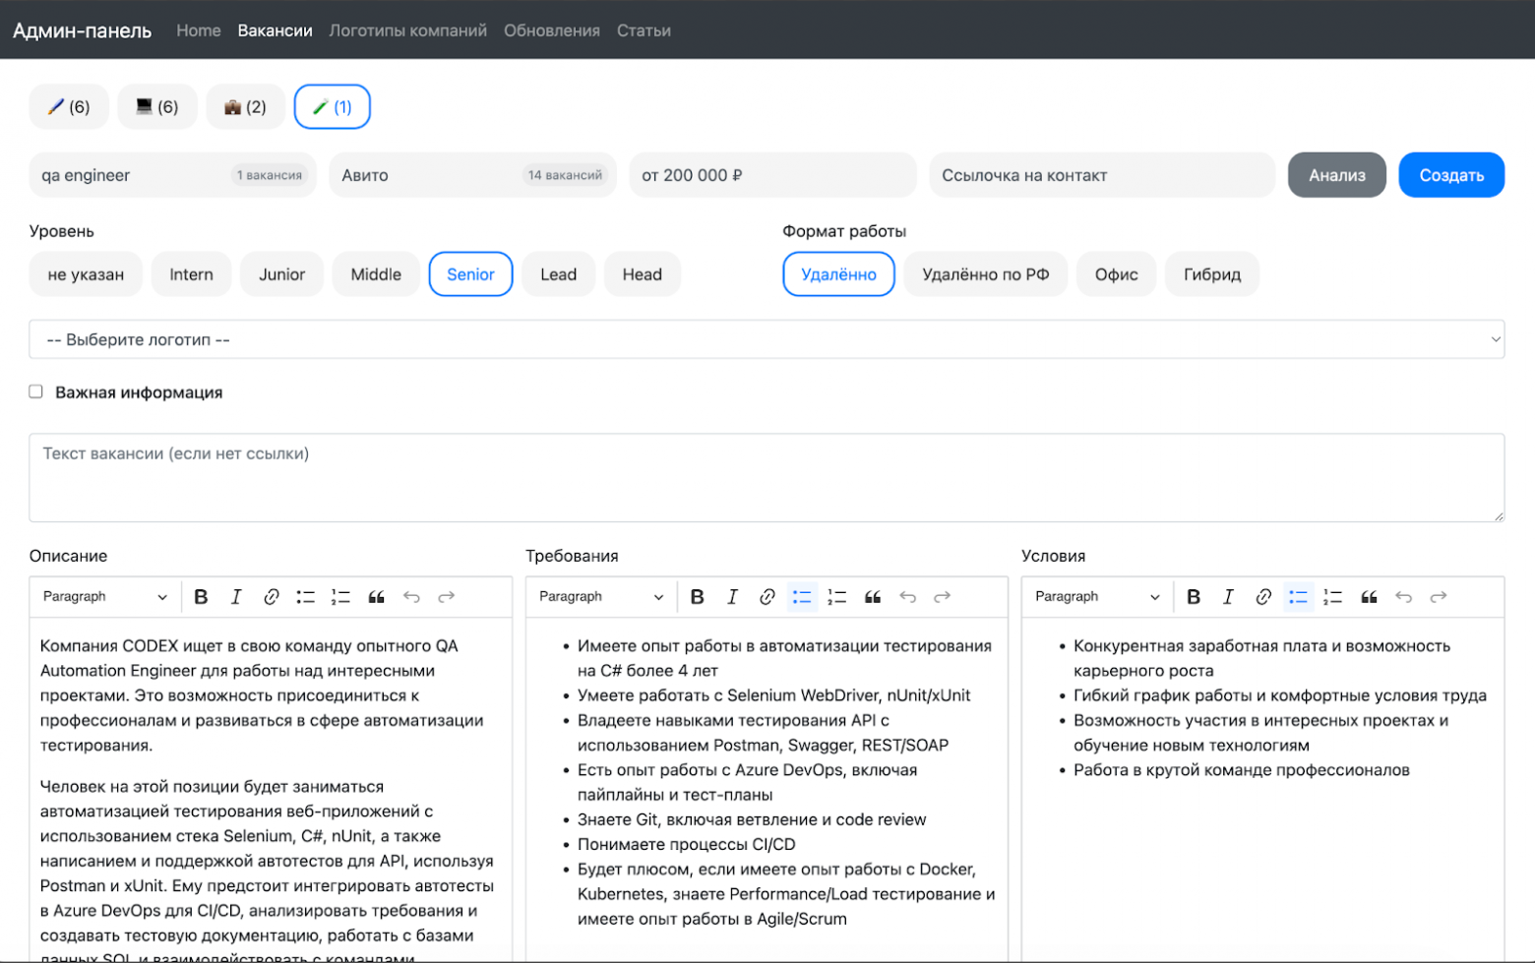The height and width of the screenshot is (963, 1535).
Task: Redo the last change in the Требования editor
Action: pyautogui.click(x=942, y=596)
